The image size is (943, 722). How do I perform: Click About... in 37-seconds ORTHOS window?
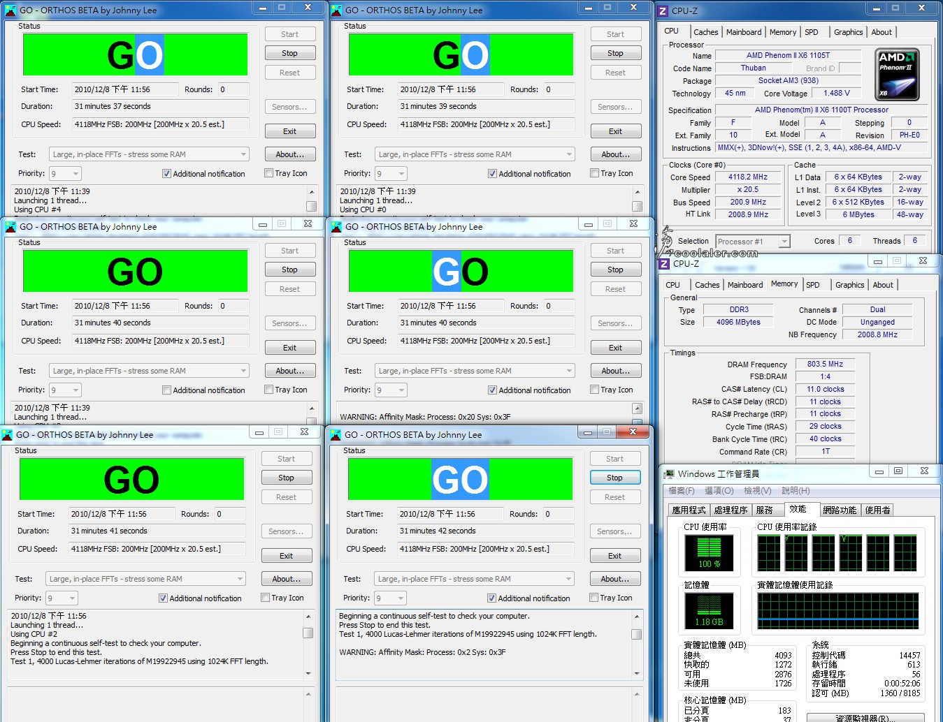pyautogui.click(x=290, y=154)
